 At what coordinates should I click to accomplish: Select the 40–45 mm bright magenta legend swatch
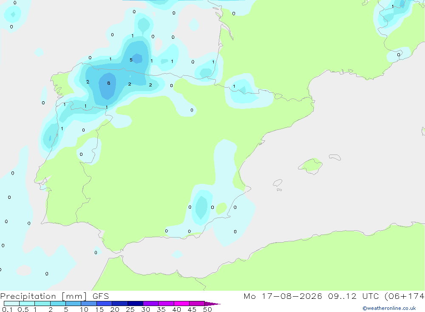(181, 303)
